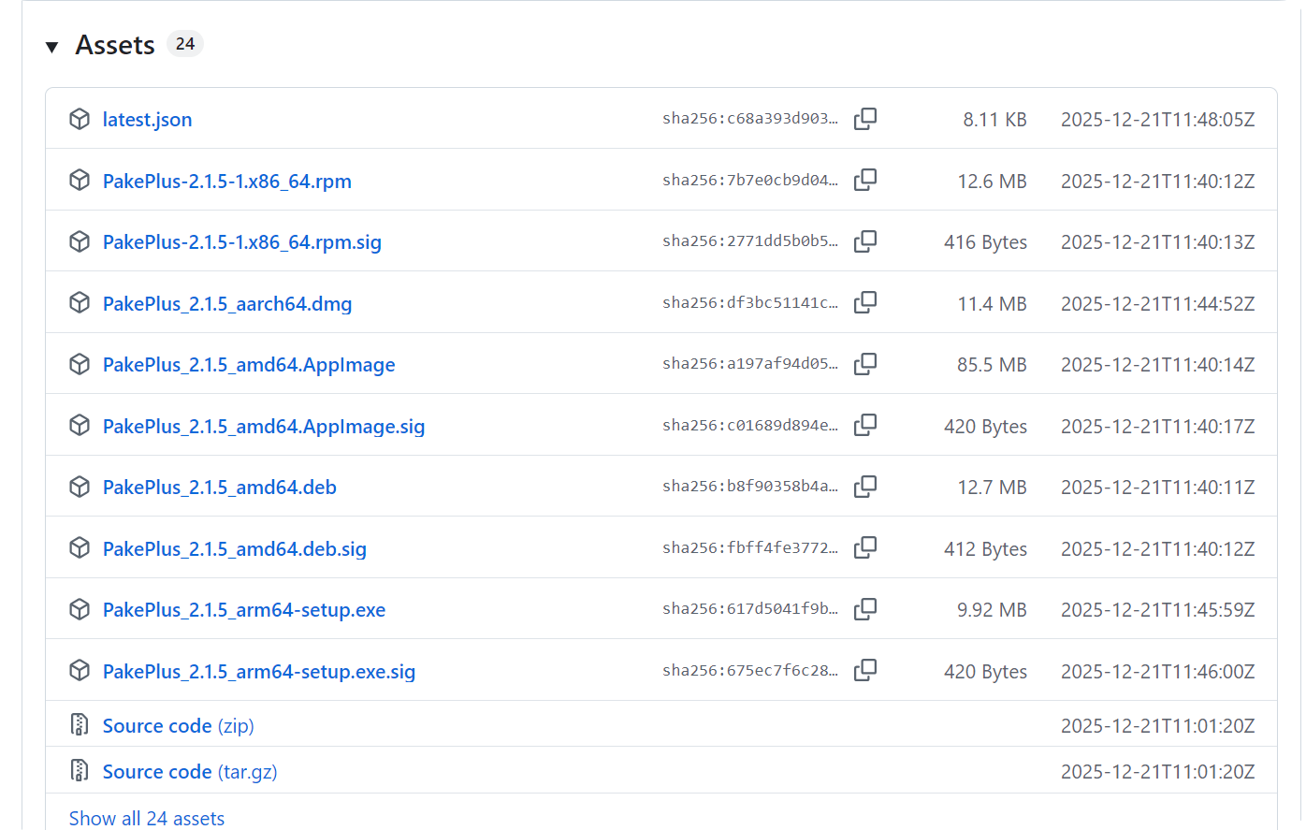The image size is (1306, 830).
Task: Download Source code (zip) archive
Action: tap(178, 726)
